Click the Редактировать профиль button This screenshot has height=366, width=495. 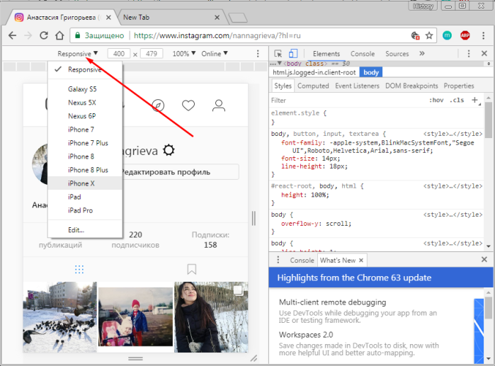point(181,172)
